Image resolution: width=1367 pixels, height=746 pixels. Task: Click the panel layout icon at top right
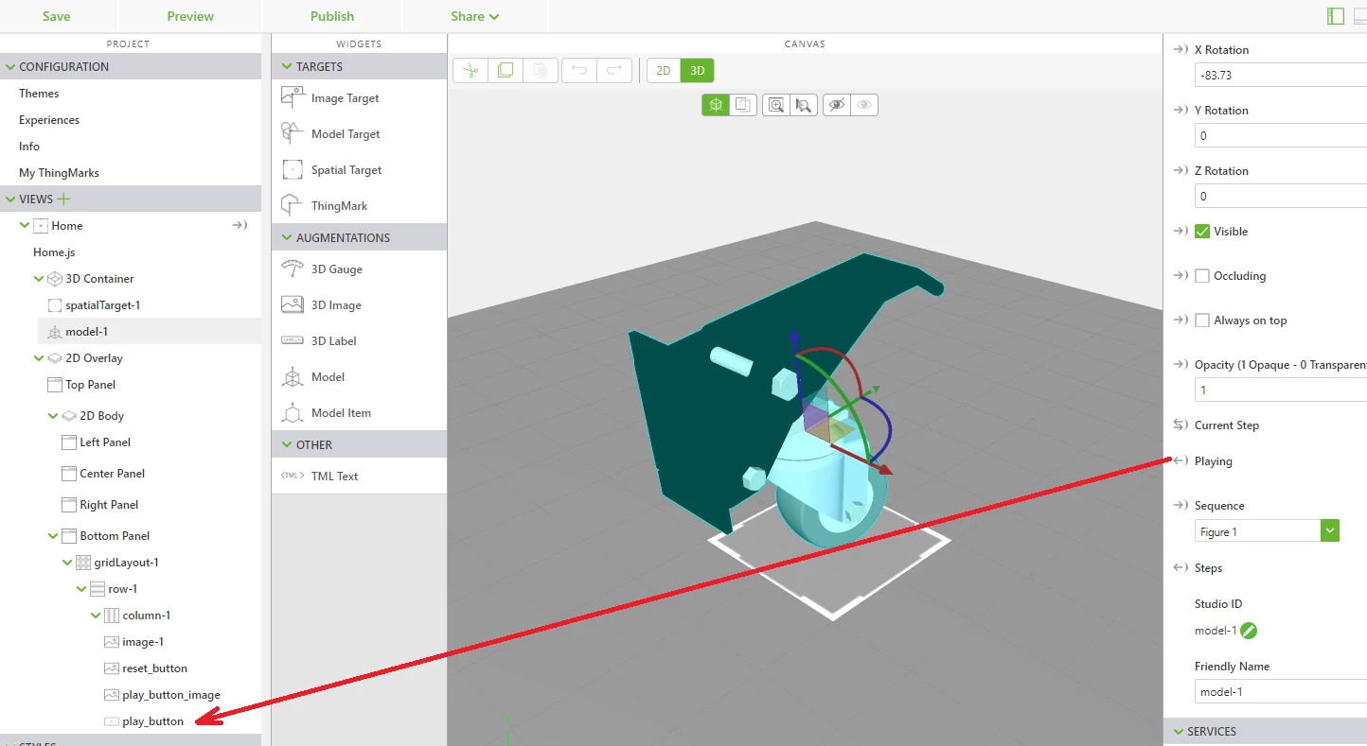[x=1336, y=16]
